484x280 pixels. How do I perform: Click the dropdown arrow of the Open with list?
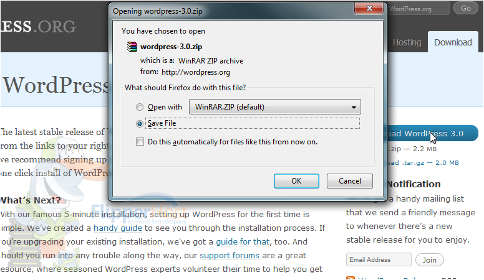point(354,107)
